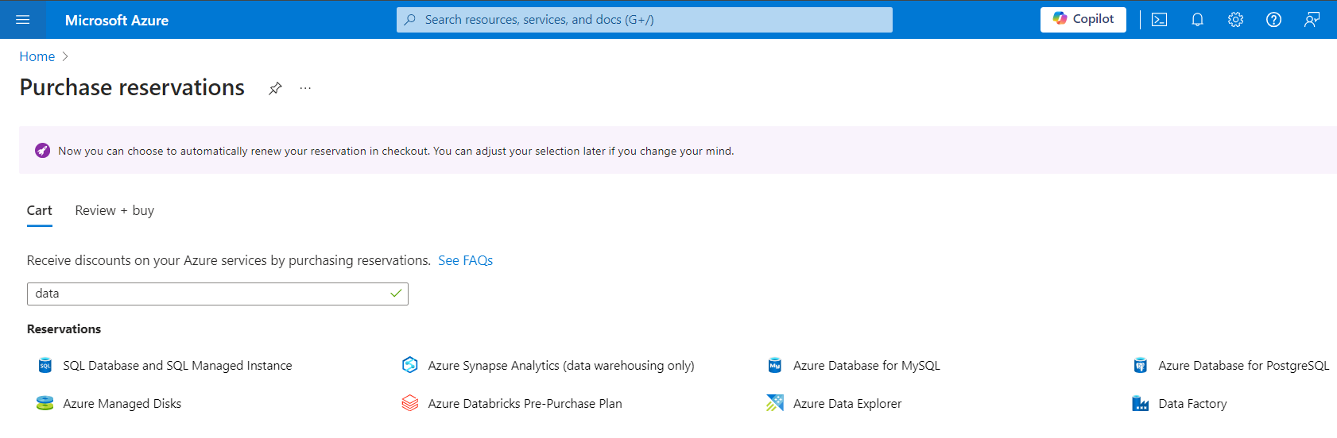This screenshot has height=438, width=1337.
Task: Click the magnifier icon in the search box
Action: pos(410,20)
